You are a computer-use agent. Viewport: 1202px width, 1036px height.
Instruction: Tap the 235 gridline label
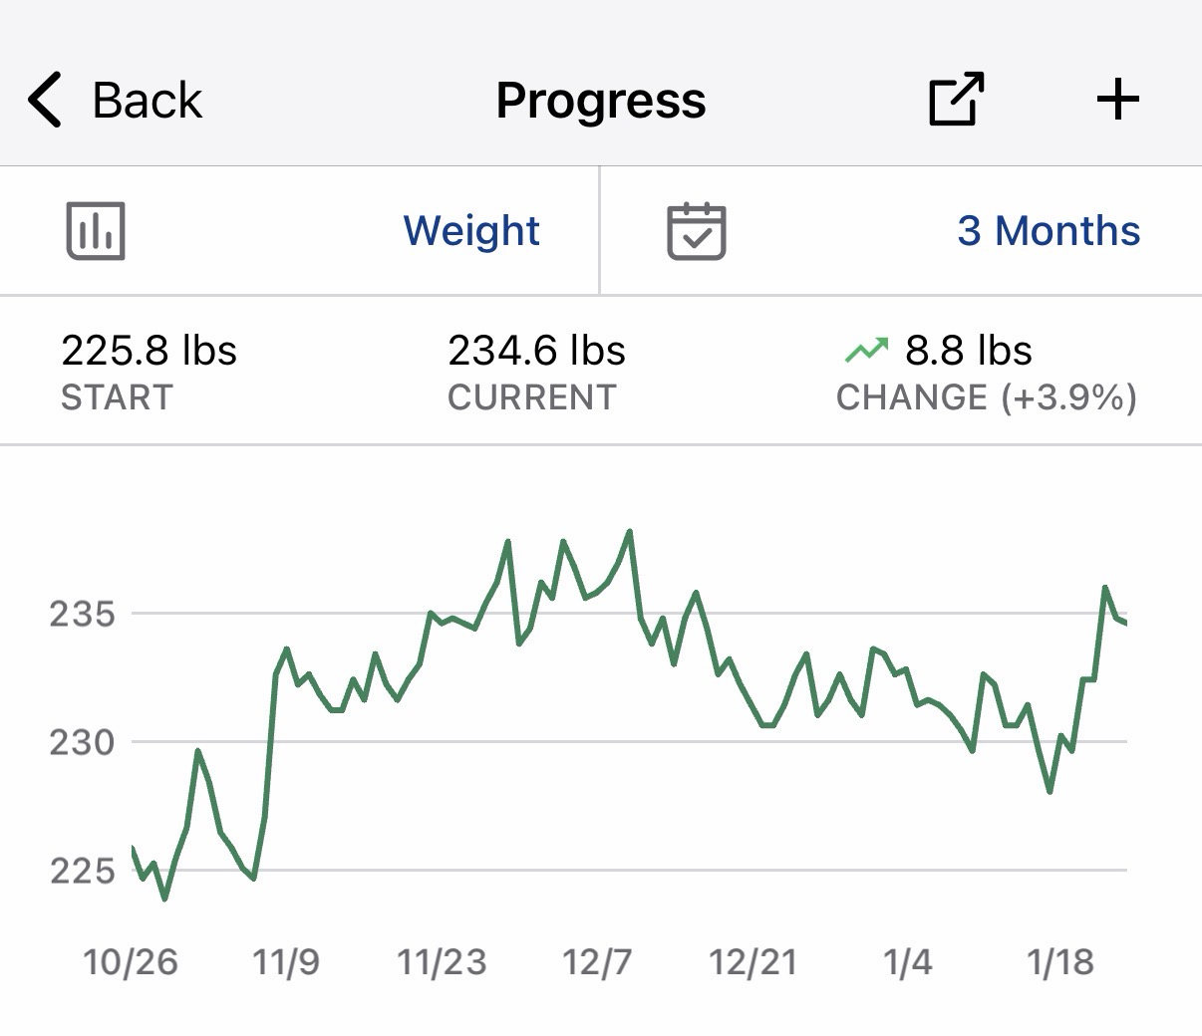pyautogui.click(x=83, y=614)
